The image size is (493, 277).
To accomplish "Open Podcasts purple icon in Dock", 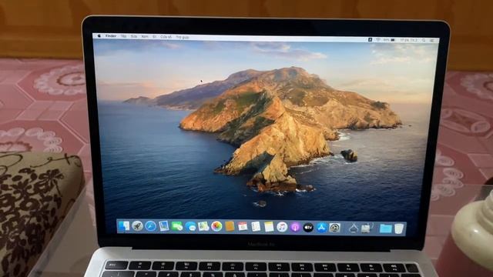I will pos(295,227).
